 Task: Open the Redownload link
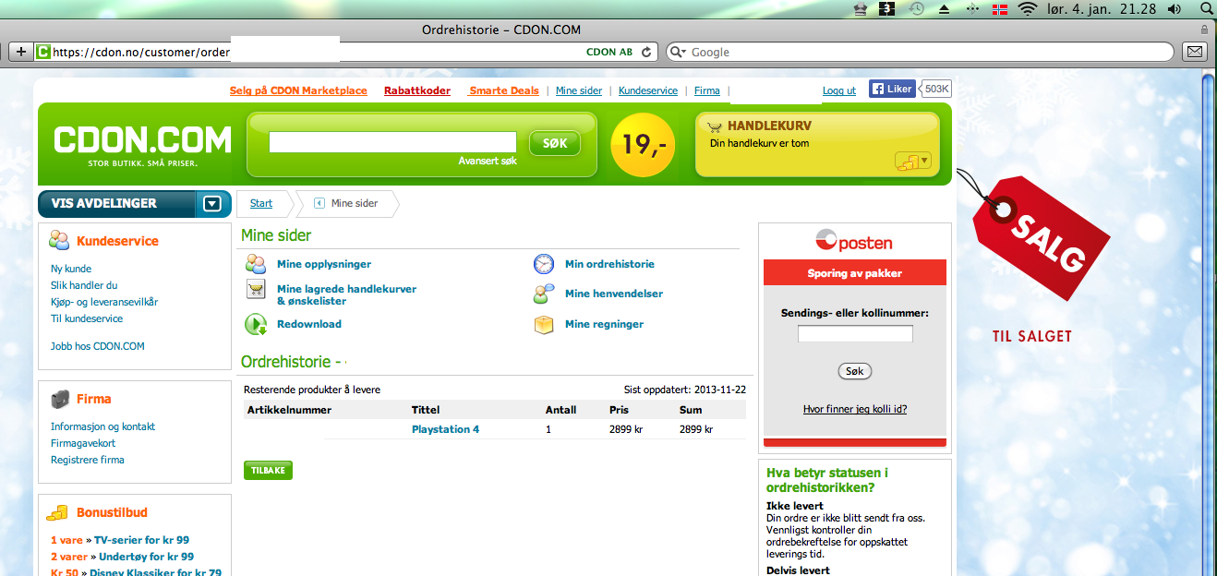(x=309, y=324)
